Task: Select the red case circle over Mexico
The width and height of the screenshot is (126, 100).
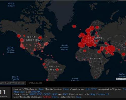Action: coord(32,53)
